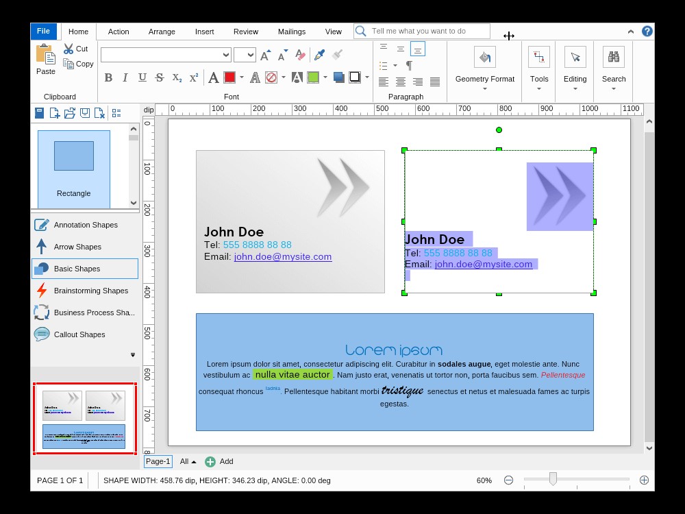Expand the Geometry Format dropdown arrow
Viewport: 685px width, 514px height.
(485, 88)
